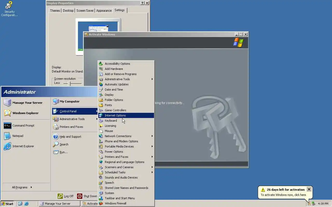The image size is (332, 207).
Task: Click the Security Configuration desktop icon
Action: coord(9,9)
